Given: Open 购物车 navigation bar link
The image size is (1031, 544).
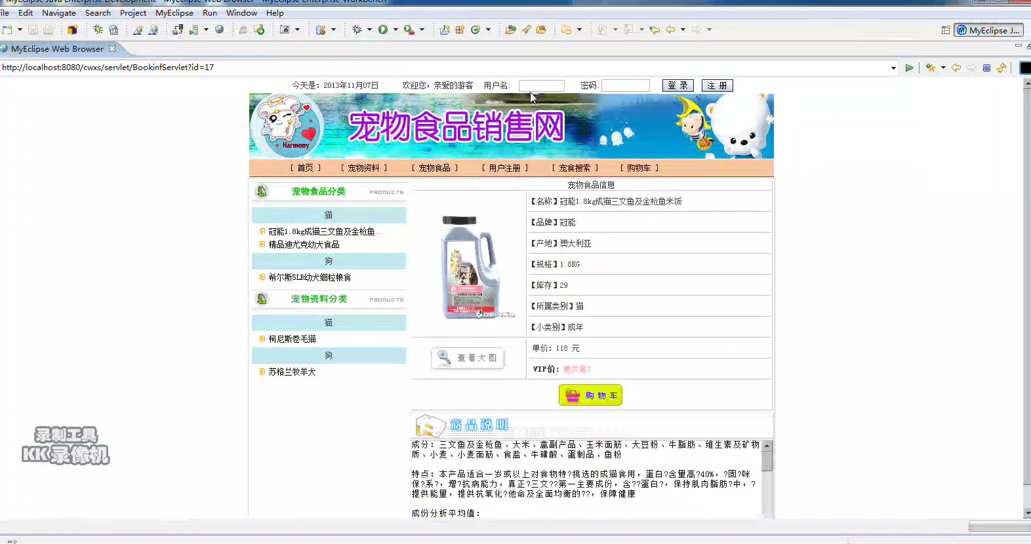Looking at the screenshot, I should pos(639,168).
